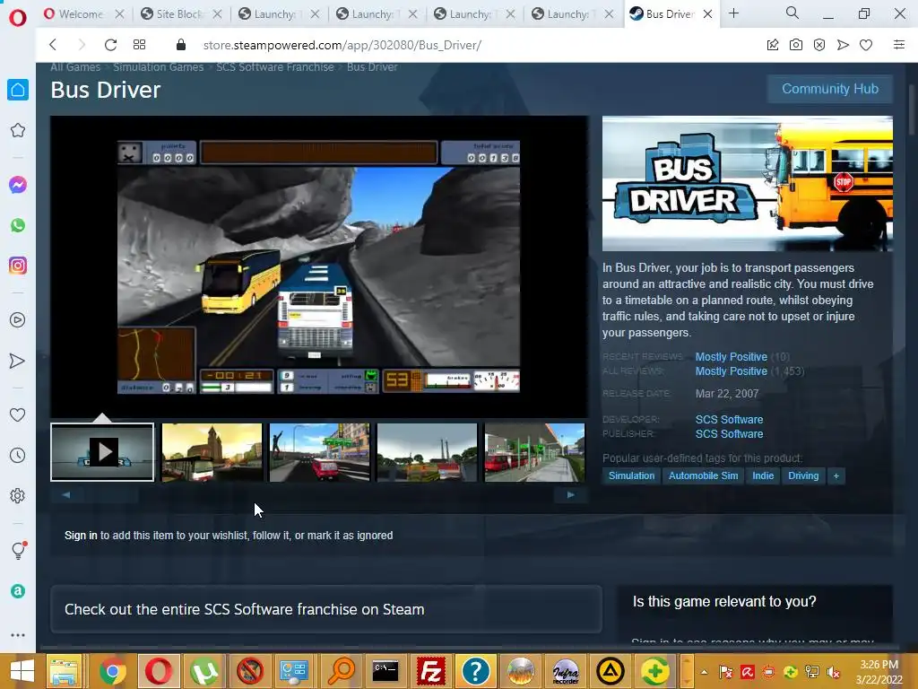Open the lightbulb tips icon in sidebar
Screen dimensions: 918x689
pos(18,550)
